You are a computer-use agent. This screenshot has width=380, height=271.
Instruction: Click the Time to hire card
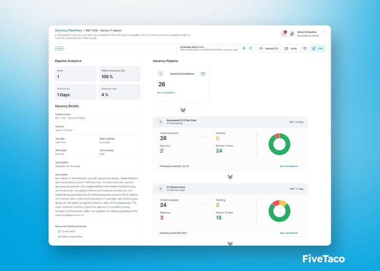coord(76,92)
